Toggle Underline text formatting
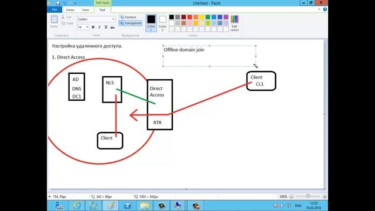 click(106, 28)
